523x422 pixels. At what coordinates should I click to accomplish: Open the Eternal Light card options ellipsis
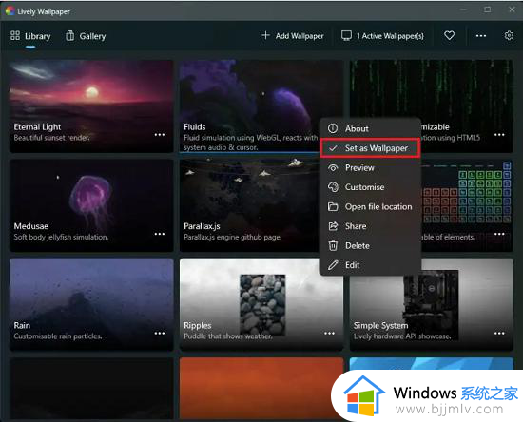click(x=160, y=135)
